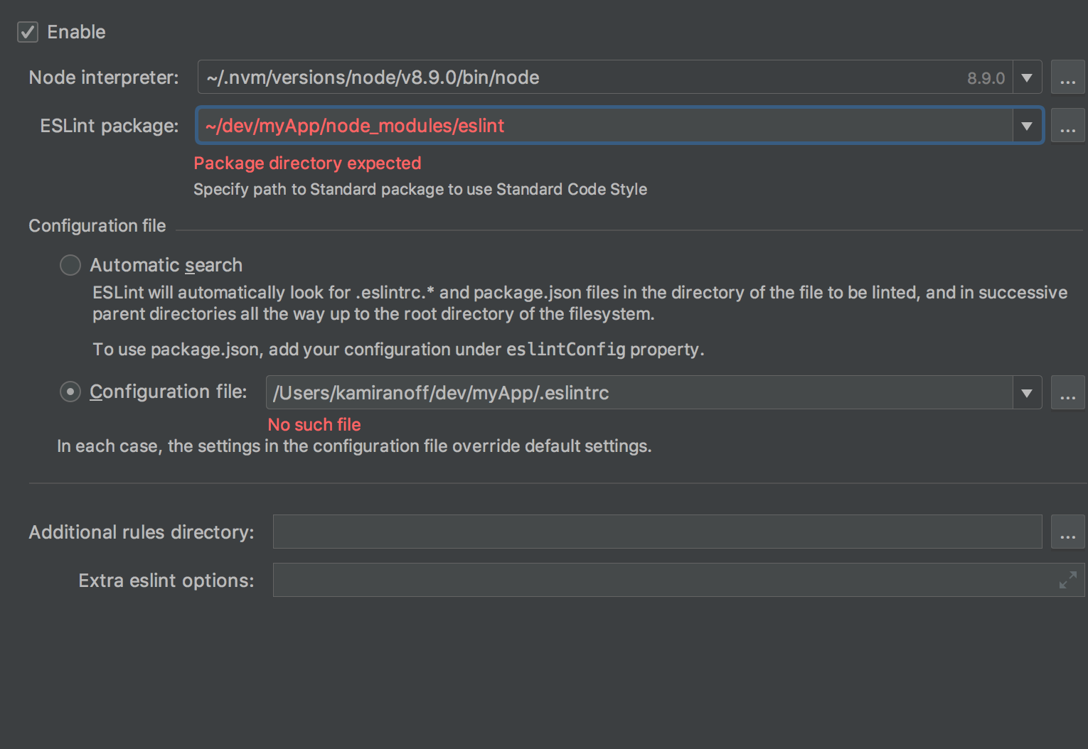The image size is (1088, 749).
Task: Click the 'Extra eslint options:' label
Action: click(166, 581)
